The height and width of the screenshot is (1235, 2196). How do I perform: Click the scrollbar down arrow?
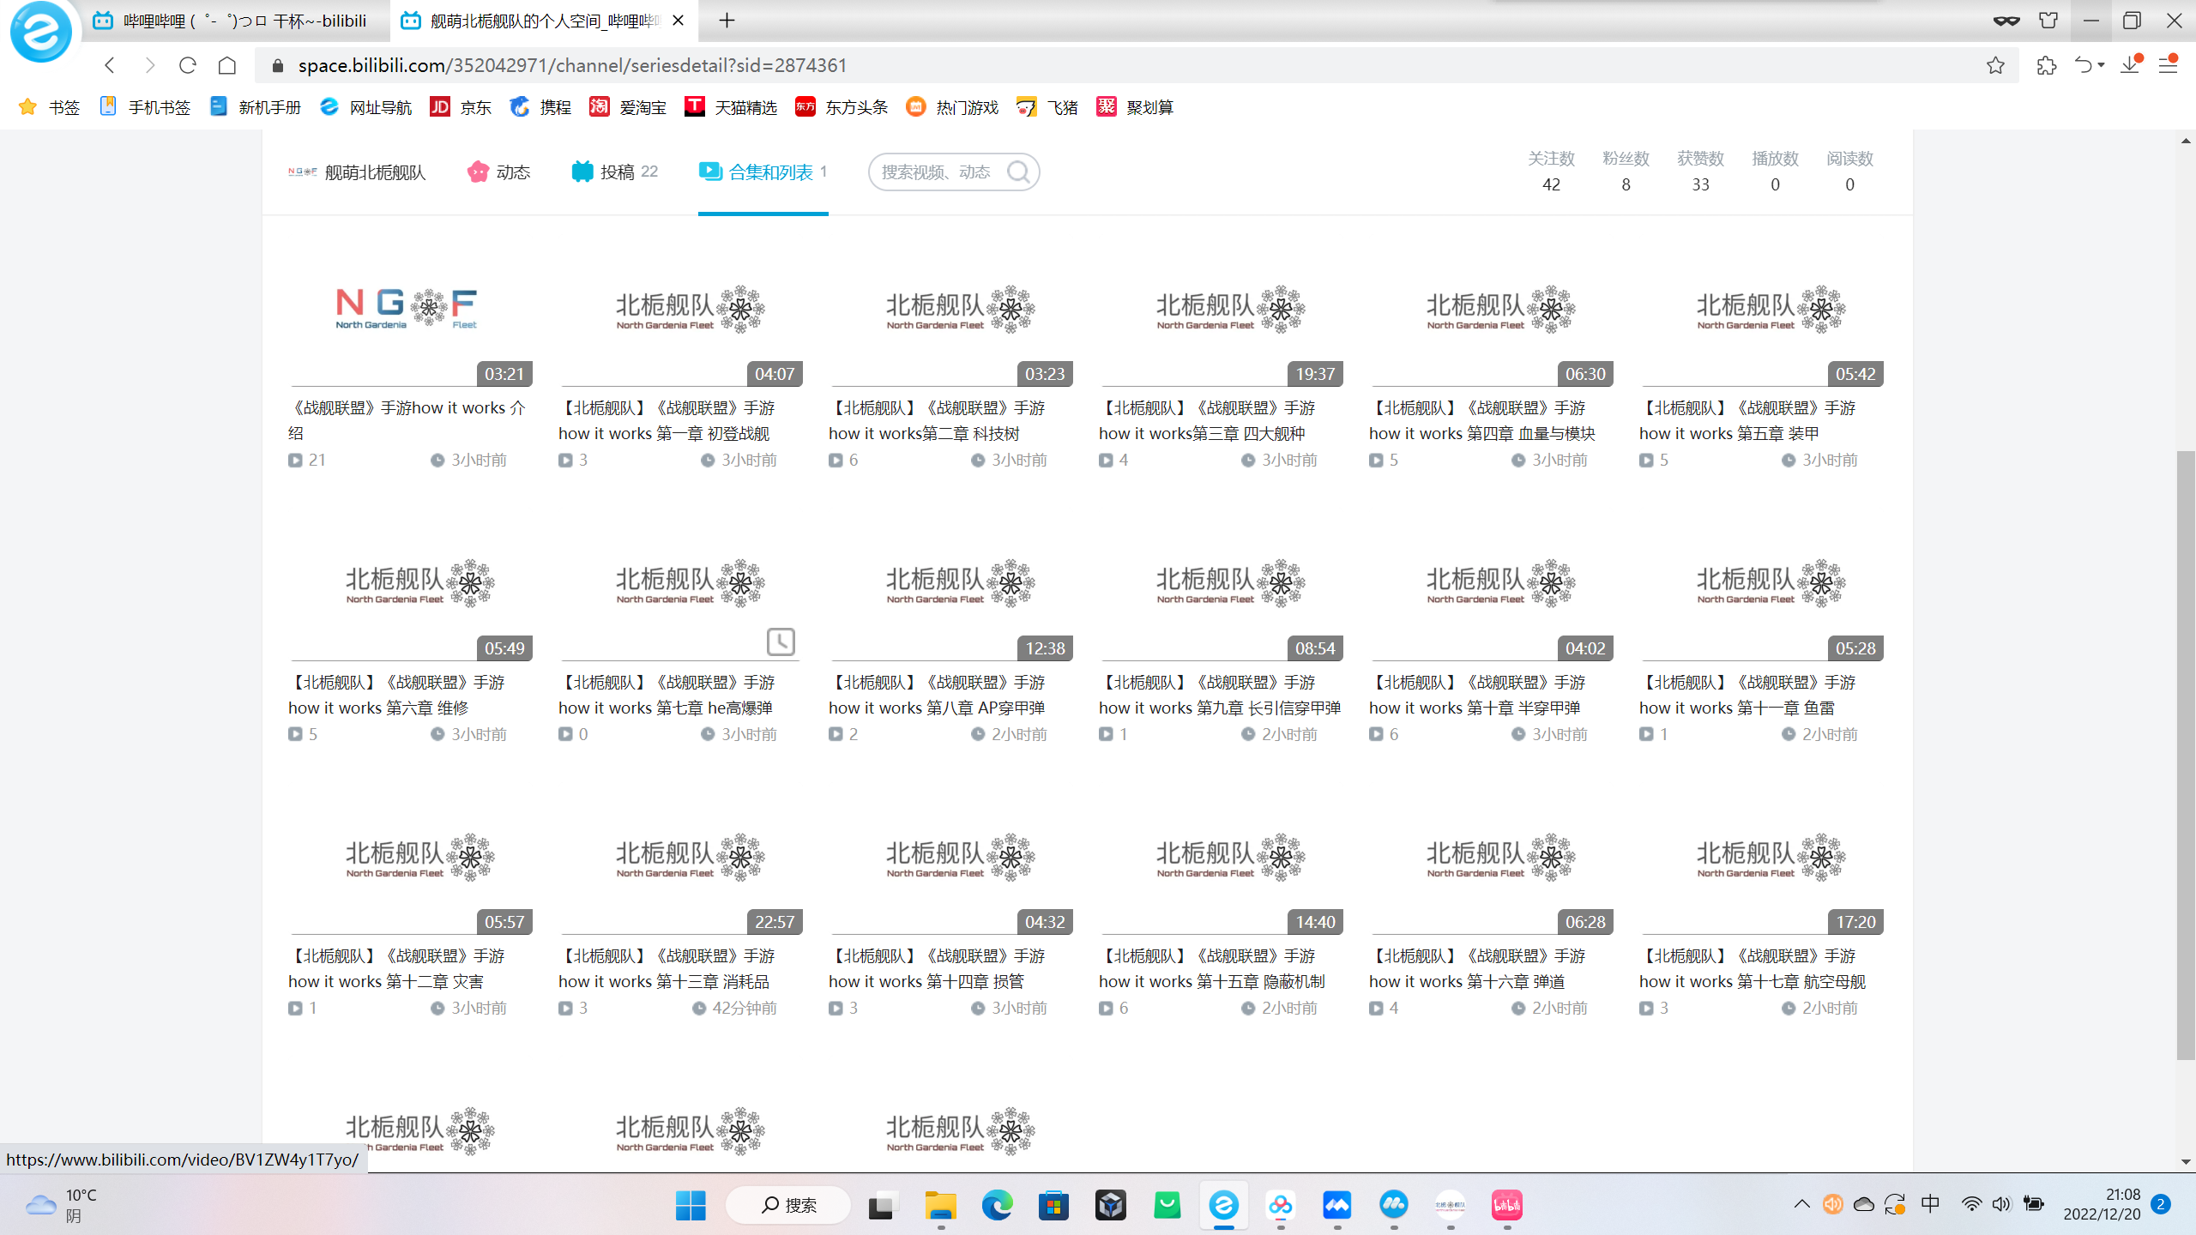tap(2186, 1162)
